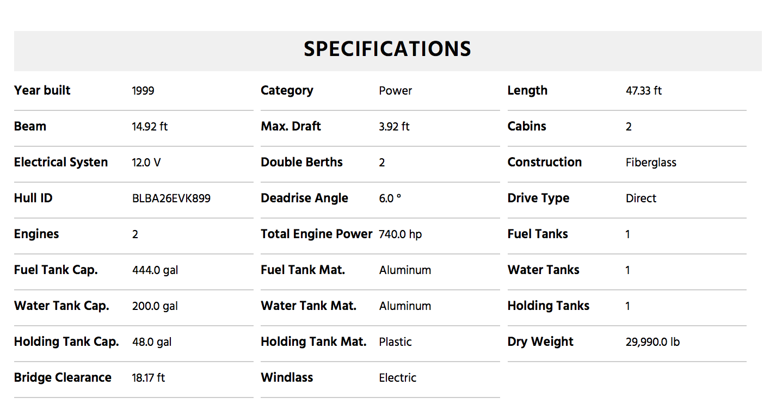
Task: Click the Length value 47.33 ft
Action: click(x=644, y=91)
